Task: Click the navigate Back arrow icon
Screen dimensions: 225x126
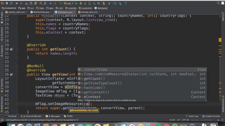Action: coord(51,3)
